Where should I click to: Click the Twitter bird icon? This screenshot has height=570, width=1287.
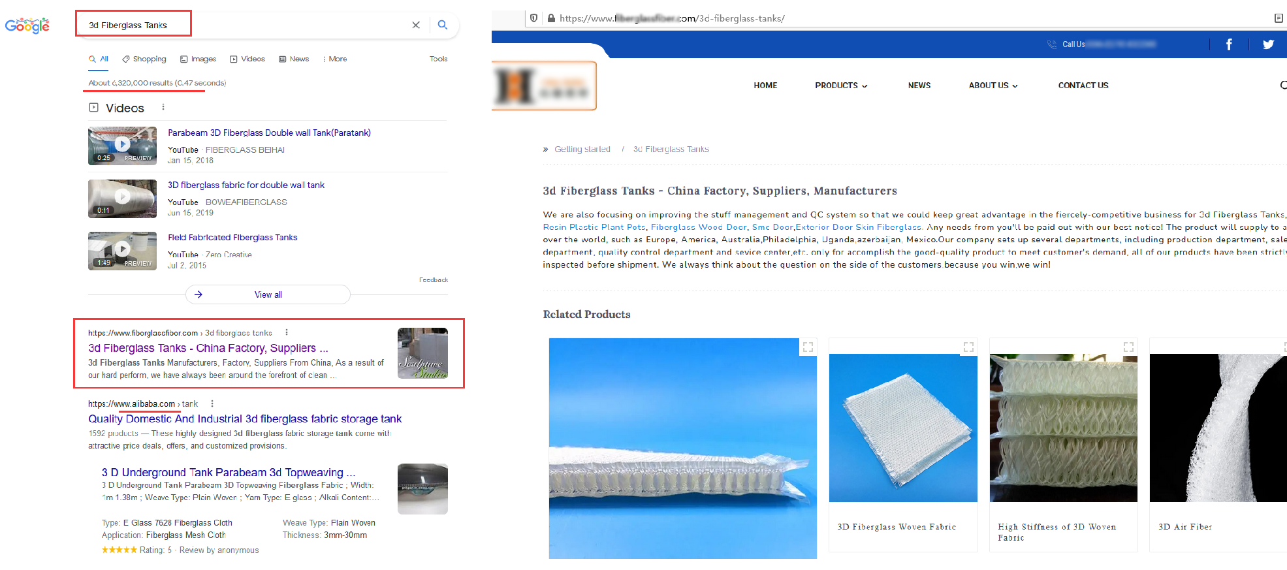point(1268,44)
